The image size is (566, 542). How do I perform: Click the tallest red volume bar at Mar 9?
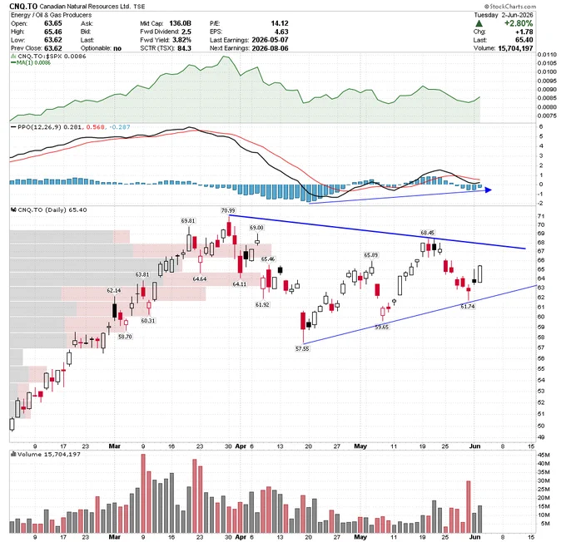coord(143,493)
